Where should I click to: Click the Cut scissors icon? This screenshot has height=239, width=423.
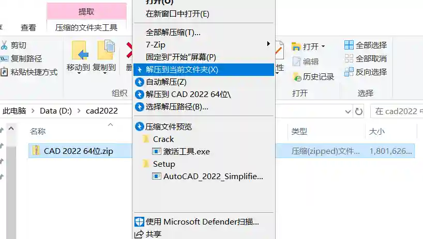click(4, 45)
